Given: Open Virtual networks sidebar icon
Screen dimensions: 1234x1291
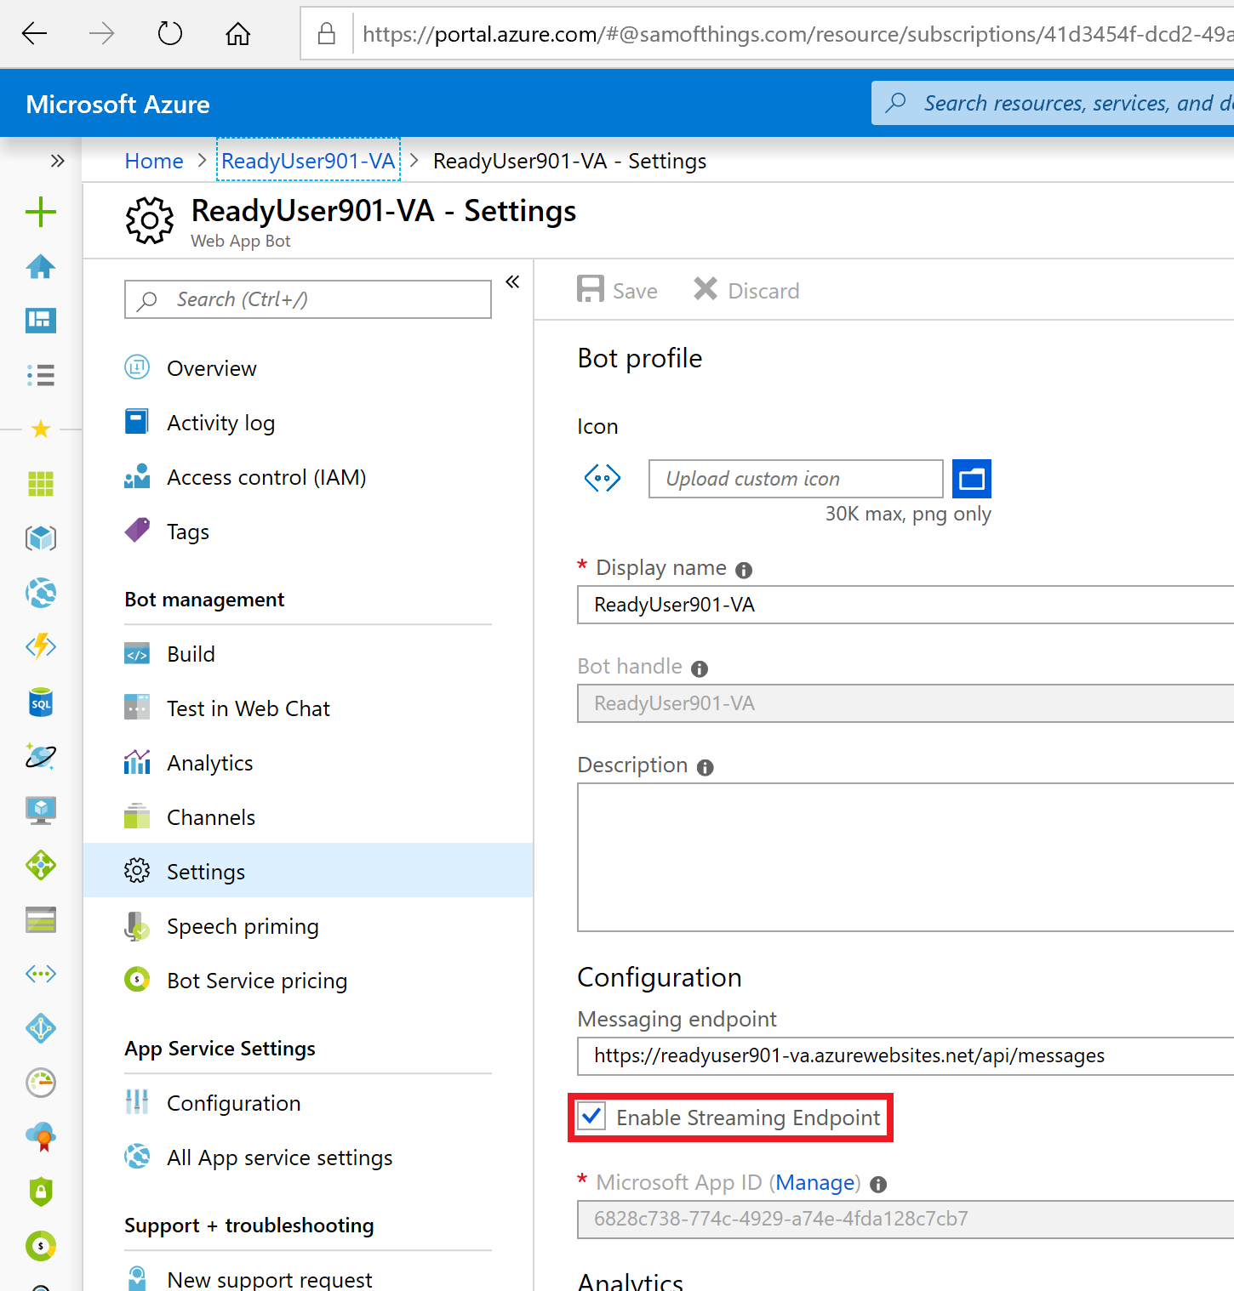Looking at the screenshot, I should (41, 974).
